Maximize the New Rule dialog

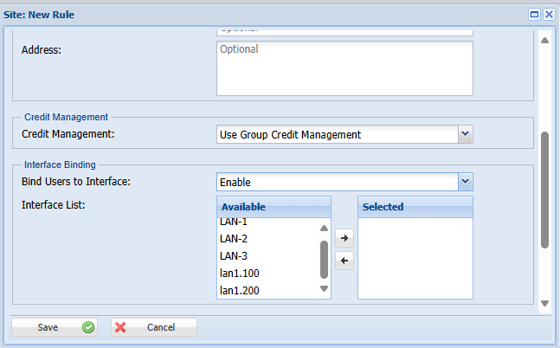tap(534, 15)
